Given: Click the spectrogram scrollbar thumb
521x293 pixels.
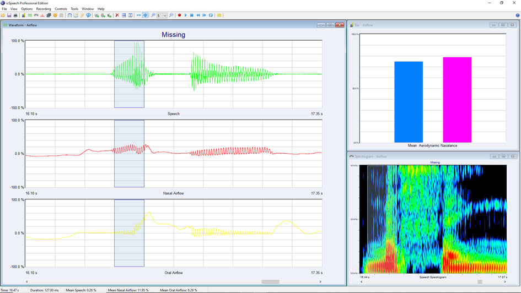Looking at the screenshot, I should (480, 282).
